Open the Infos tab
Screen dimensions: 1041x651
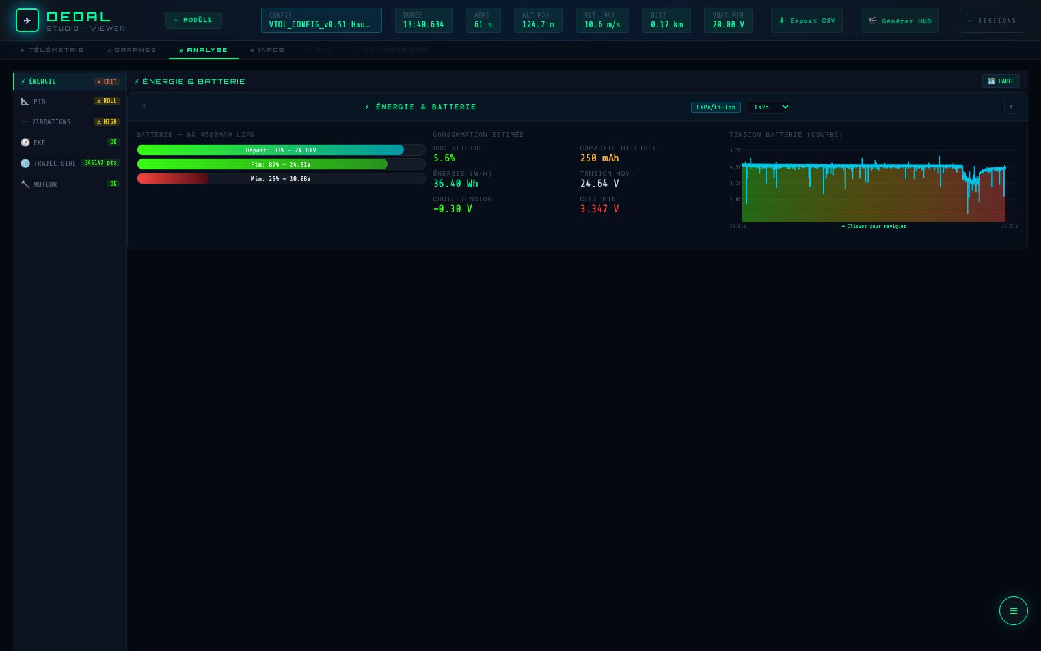pyautogui.click(x=267, y=50)
